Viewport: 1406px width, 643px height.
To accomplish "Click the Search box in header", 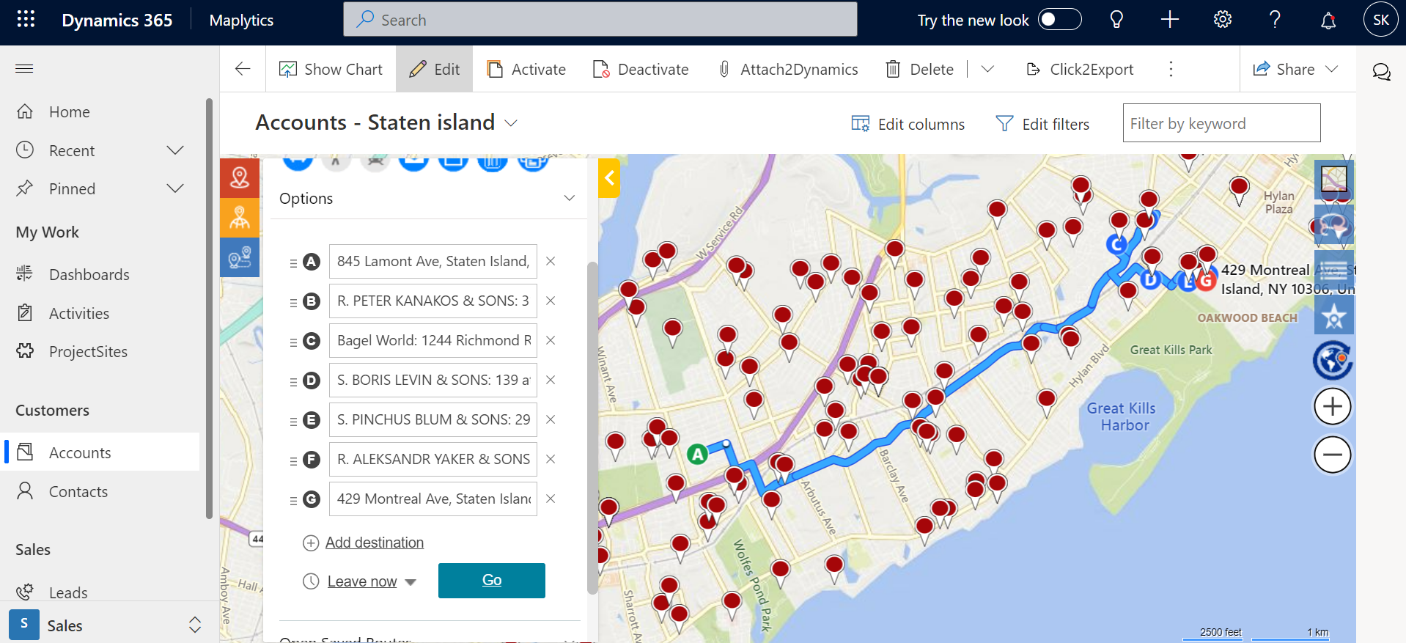I will (x=600, y=19).
